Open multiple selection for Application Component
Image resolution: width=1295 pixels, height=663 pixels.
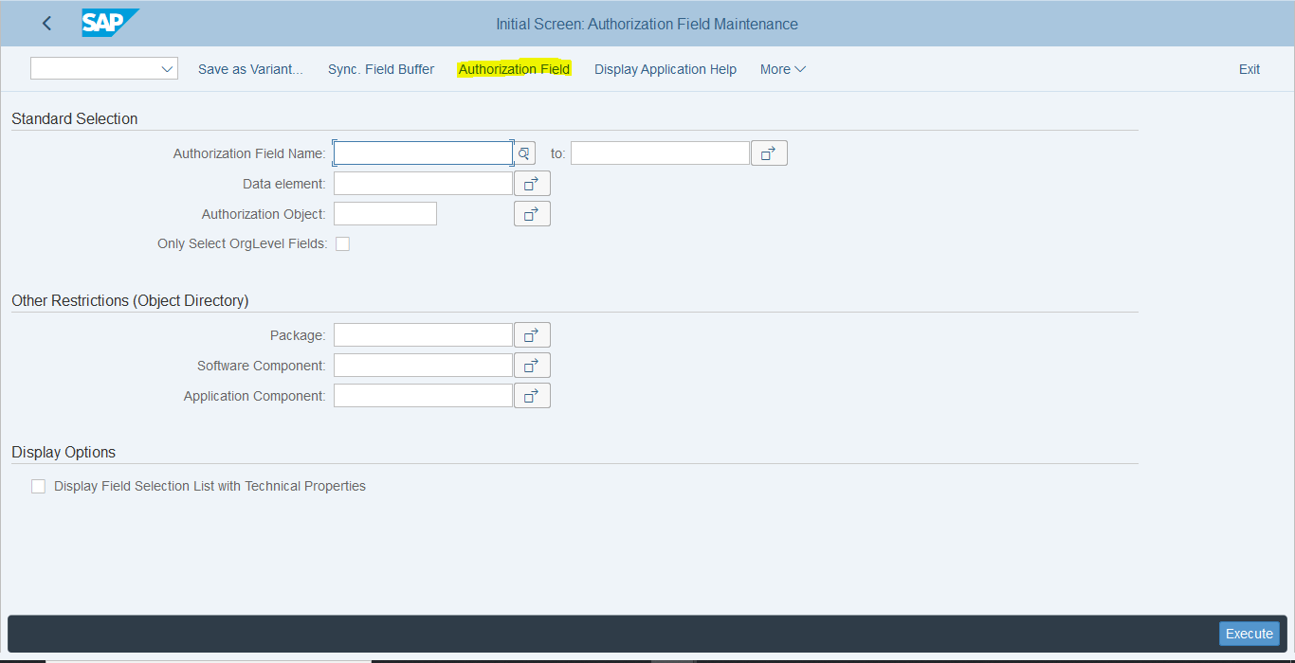[x=532, y=395]
